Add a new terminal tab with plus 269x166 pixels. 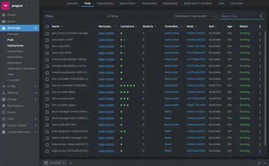point(71,163)
